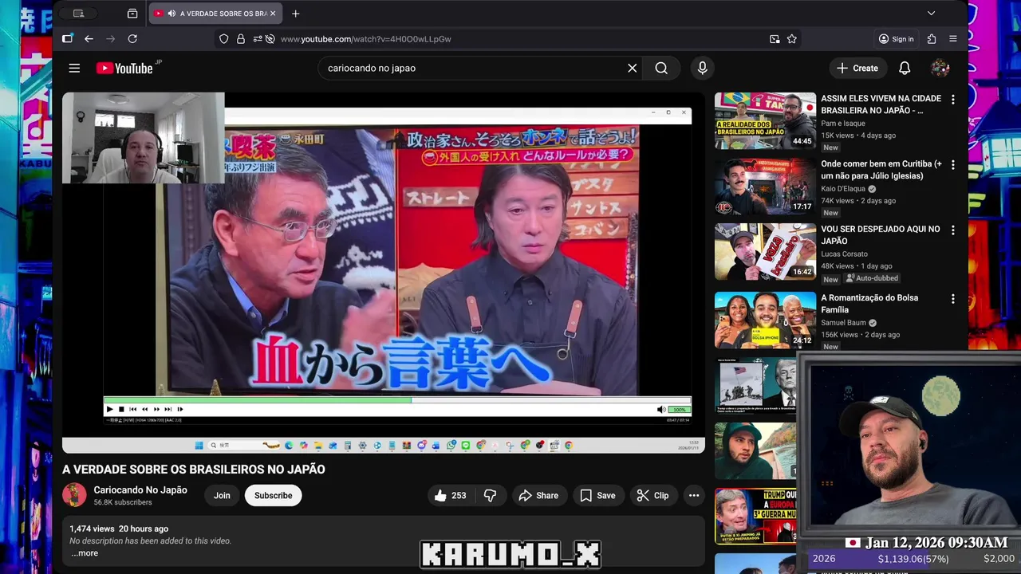Open the browser extensions puzzle icon
Viewport: 1021px width, 574px height.
[932, 38]
